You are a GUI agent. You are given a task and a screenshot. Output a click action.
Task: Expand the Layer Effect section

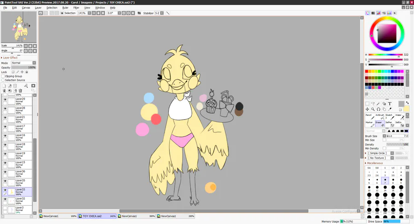(10, 57)
